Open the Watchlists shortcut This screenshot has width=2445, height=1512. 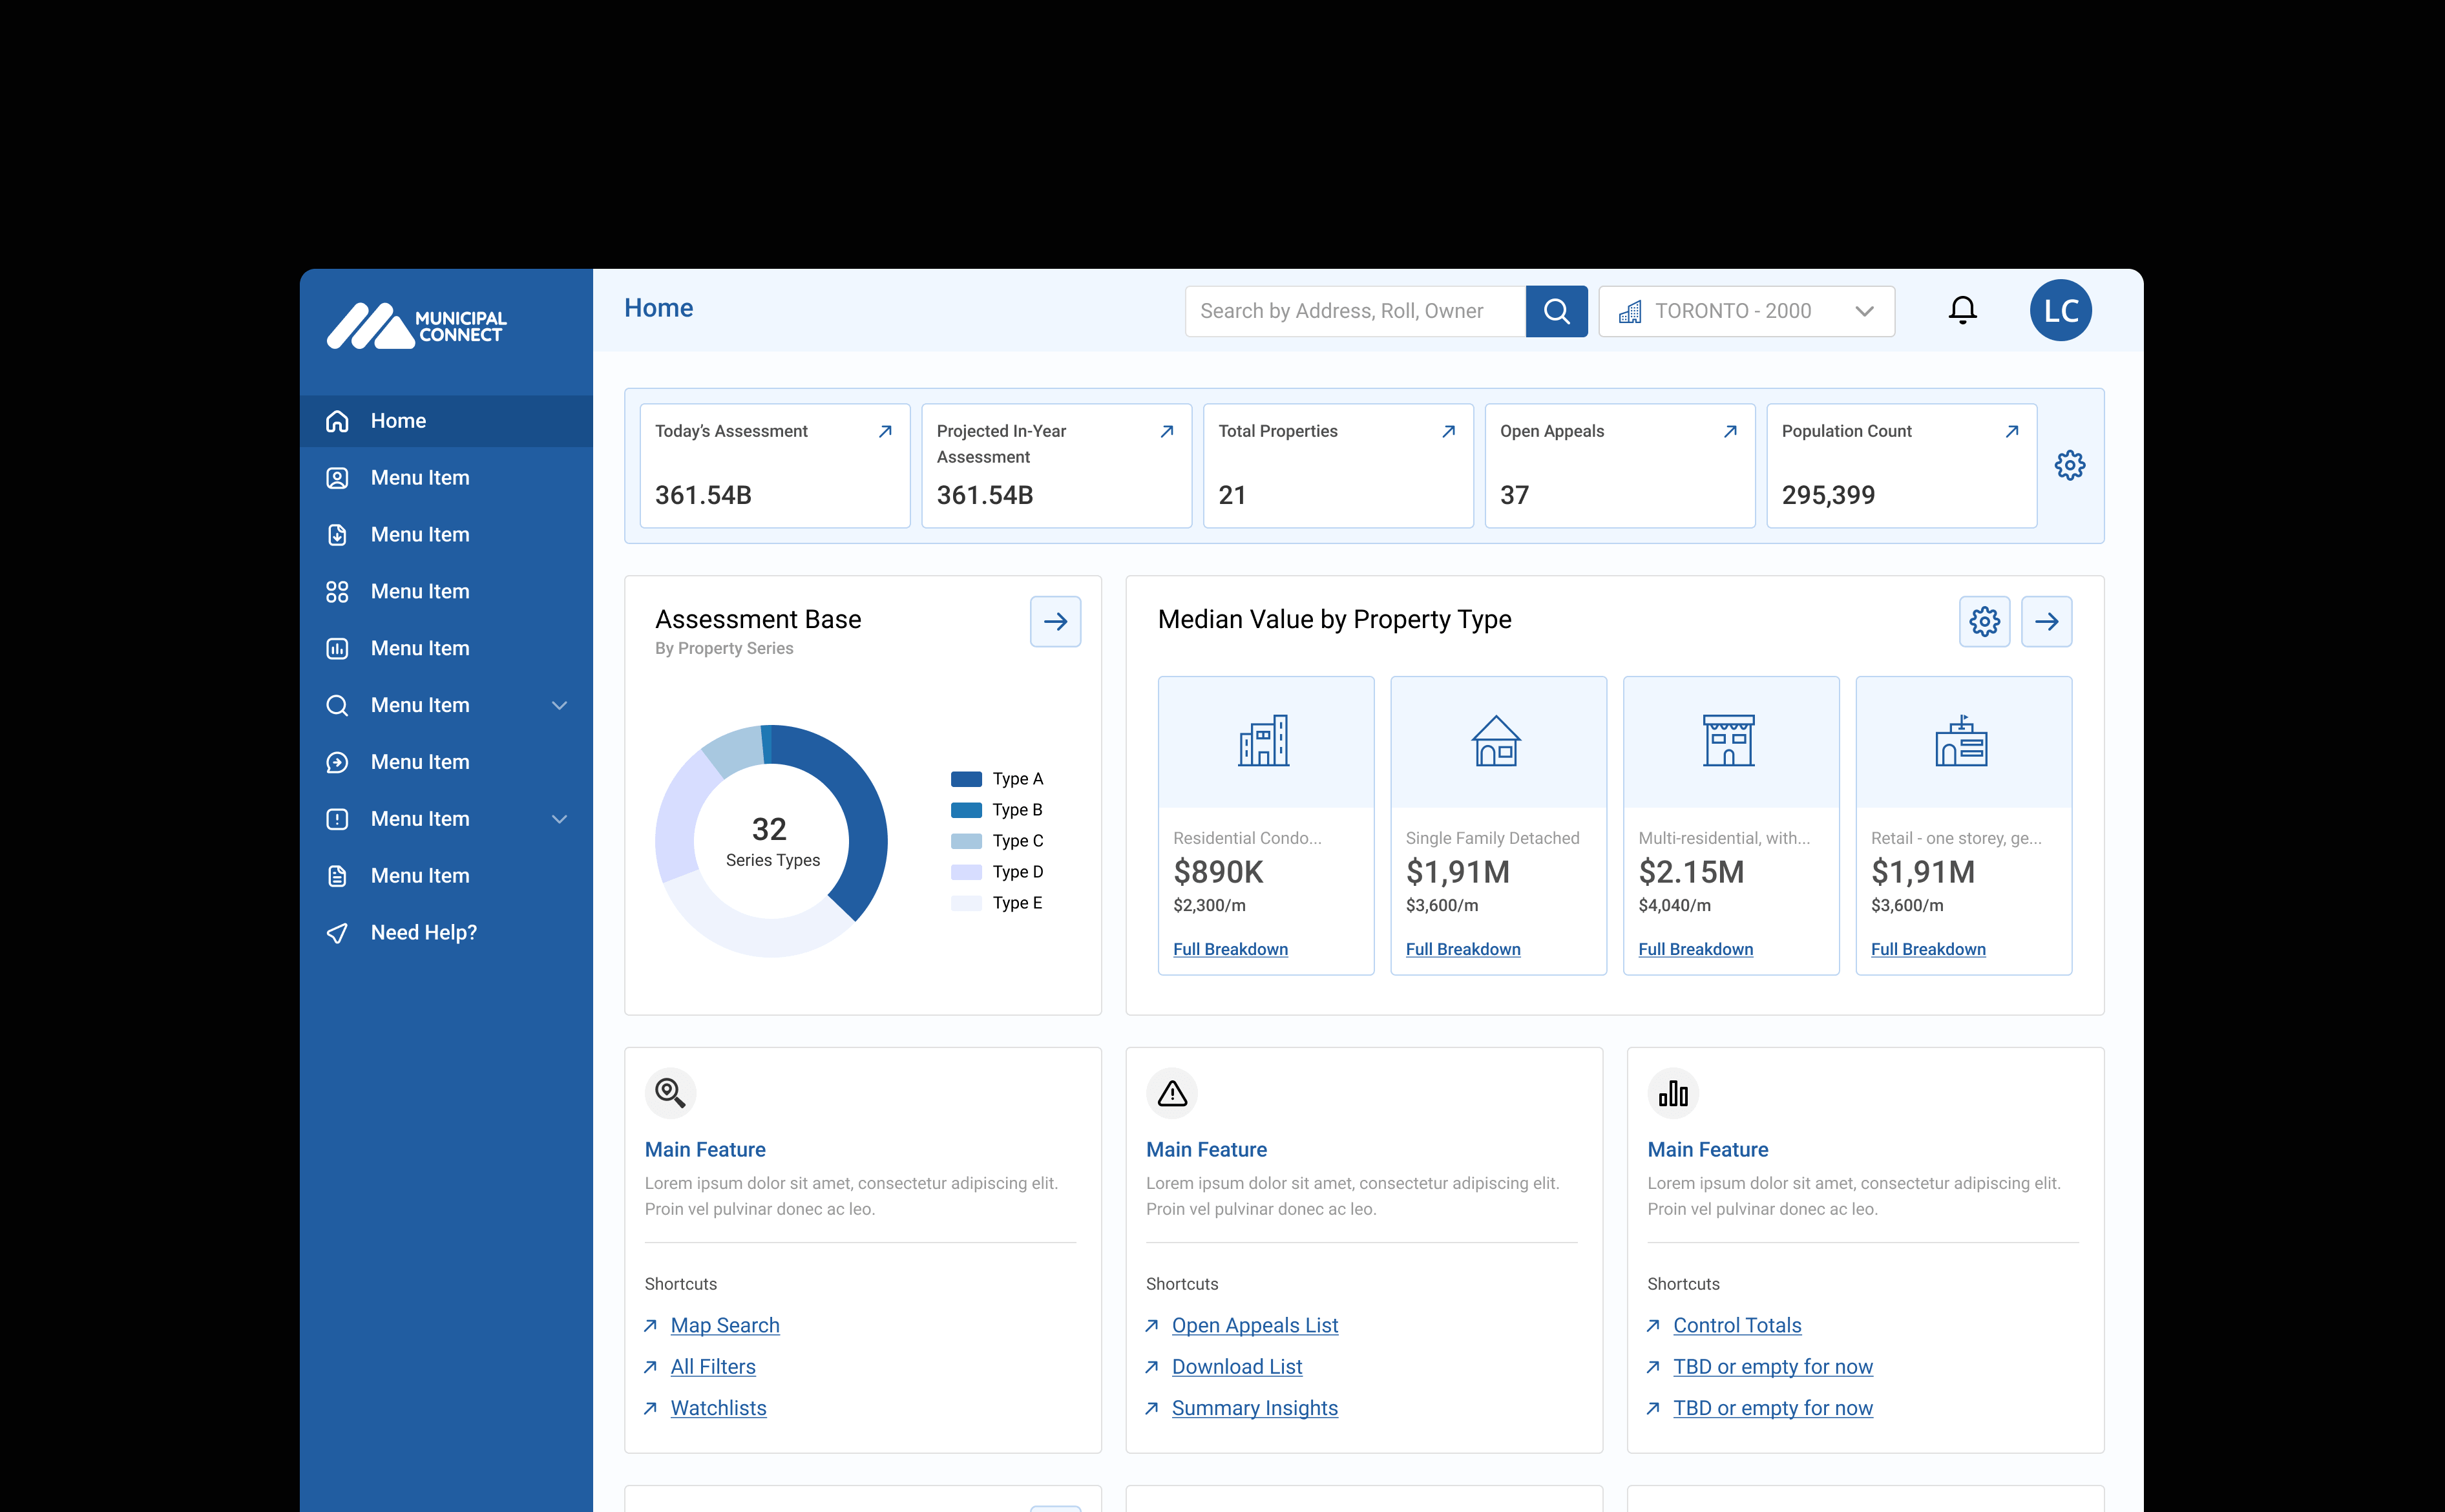coord(718,1408)
